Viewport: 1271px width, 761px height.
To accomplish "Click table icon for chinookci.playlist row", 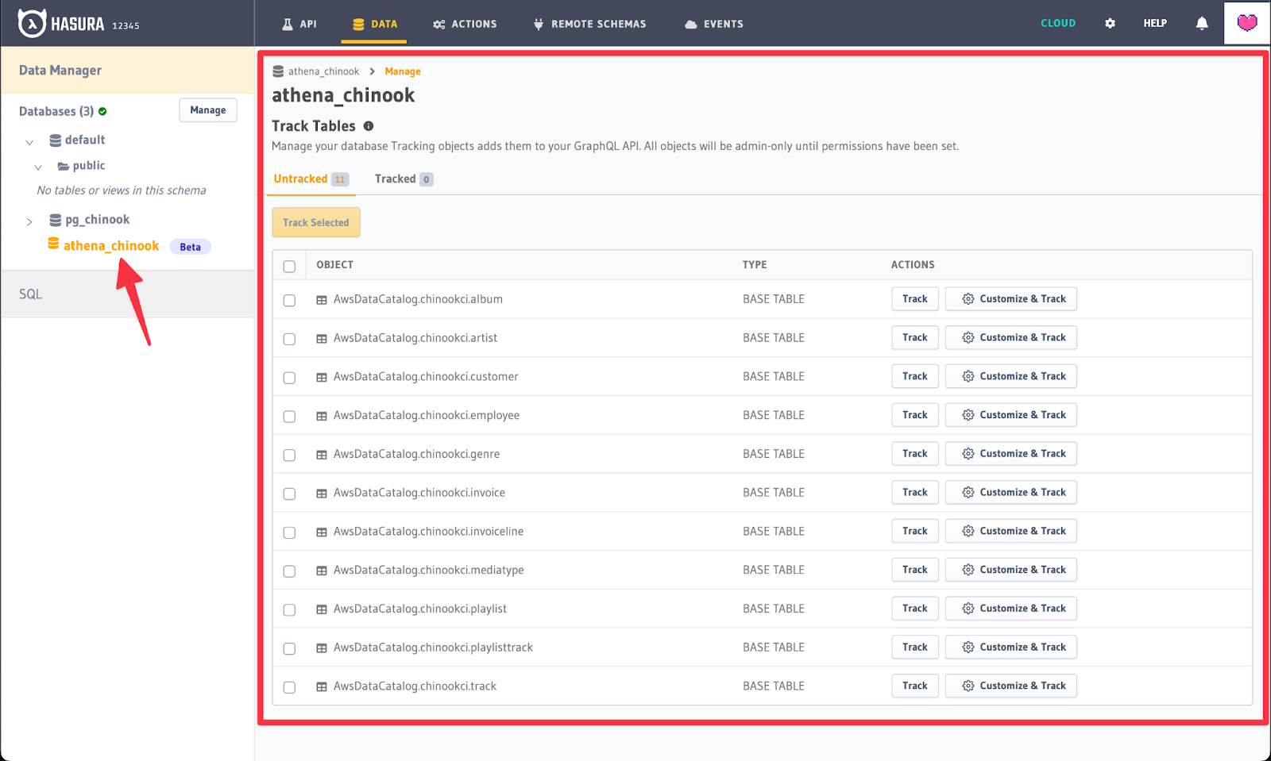I will point(322,609).
